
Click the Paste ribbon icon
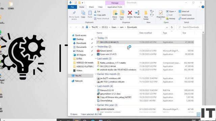click(90, 13)
